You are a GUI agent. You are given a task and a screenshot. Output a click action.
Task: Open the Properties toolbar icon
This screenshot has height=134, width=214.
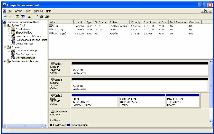(29, 16)
